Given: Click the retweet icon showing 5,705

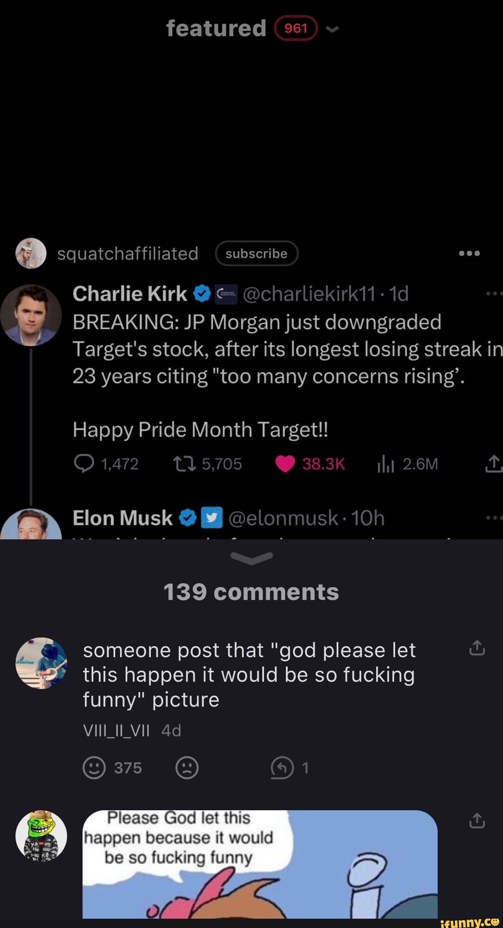Looking at the screenshot, I should (184, 464).
